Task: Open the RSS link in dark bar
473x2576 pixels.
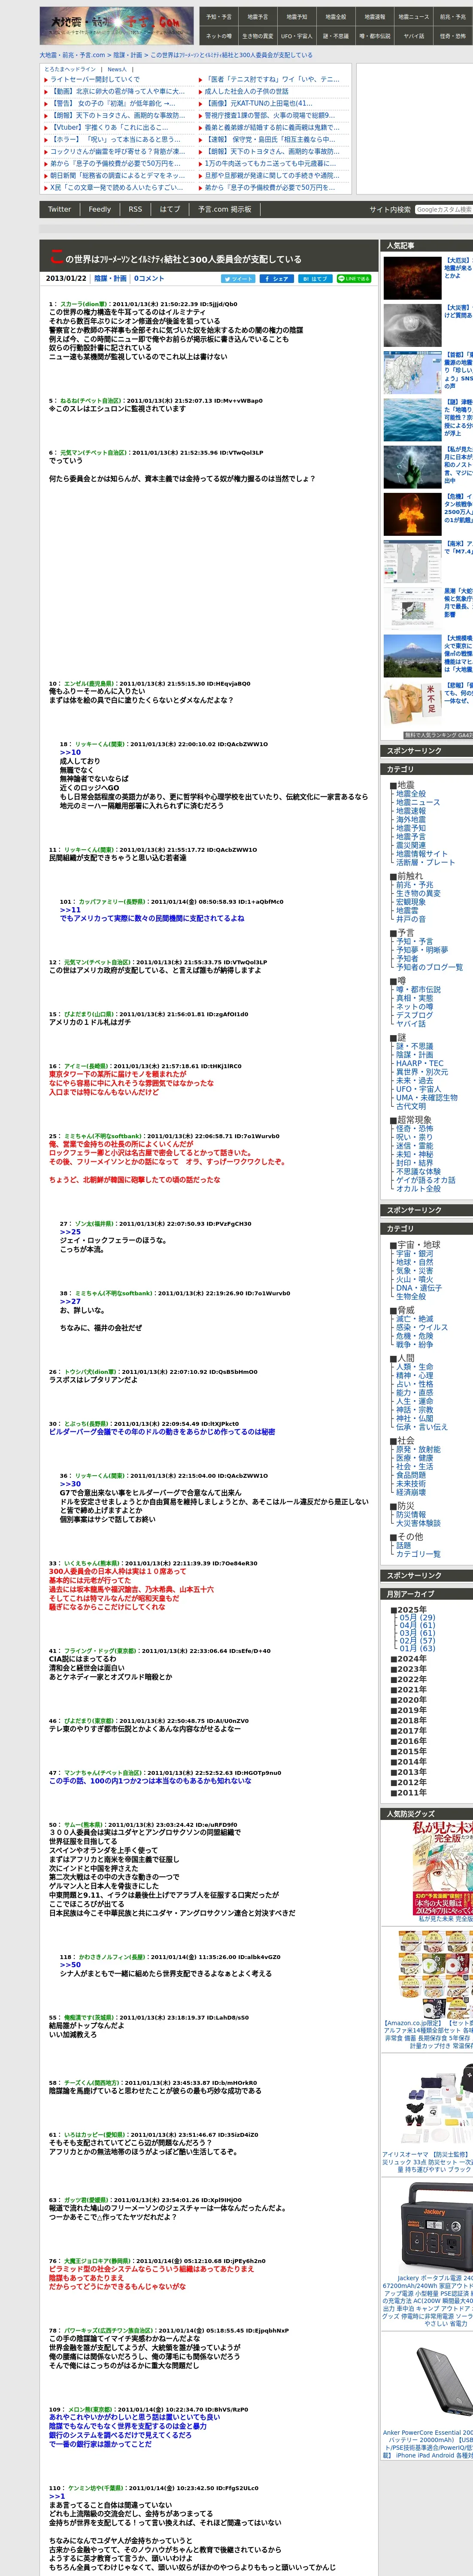Action: pyautogui.click(x=135, y=209)
